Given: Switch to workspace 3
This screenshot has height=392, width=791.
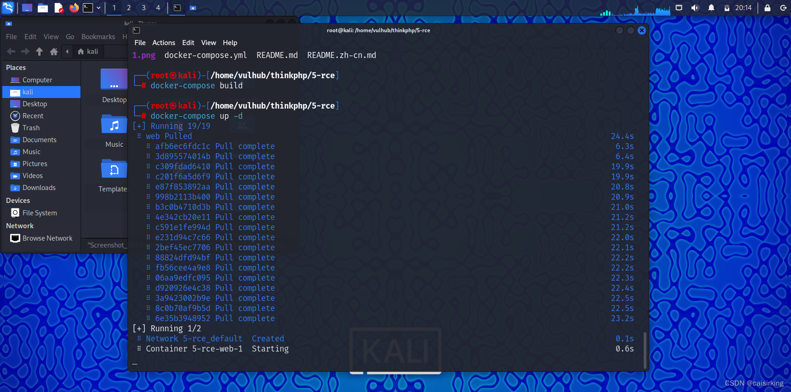Looking at the screenshot, I should pos(144,8).
